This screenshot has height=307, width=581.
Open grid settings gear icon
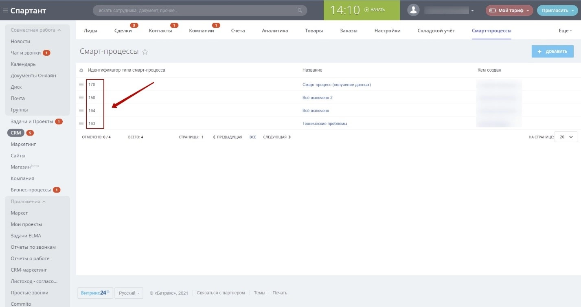81,70
